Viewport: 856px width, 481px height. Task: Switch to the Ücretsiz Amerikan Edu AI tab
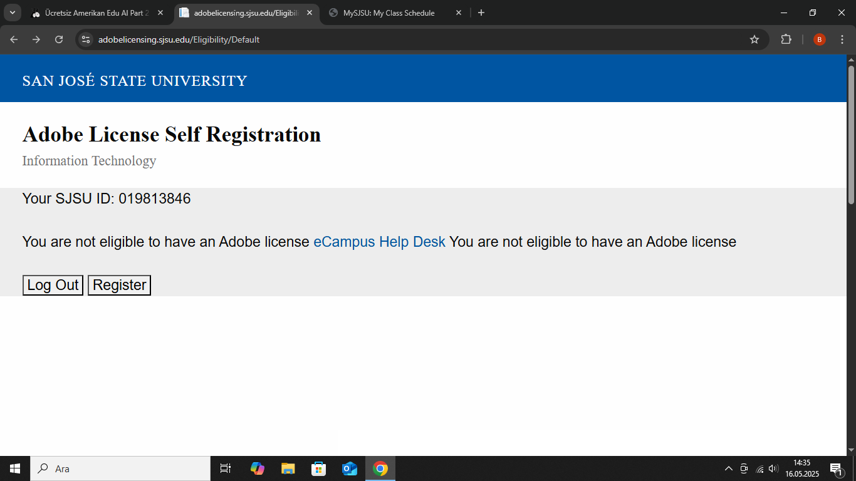point(97,13)
